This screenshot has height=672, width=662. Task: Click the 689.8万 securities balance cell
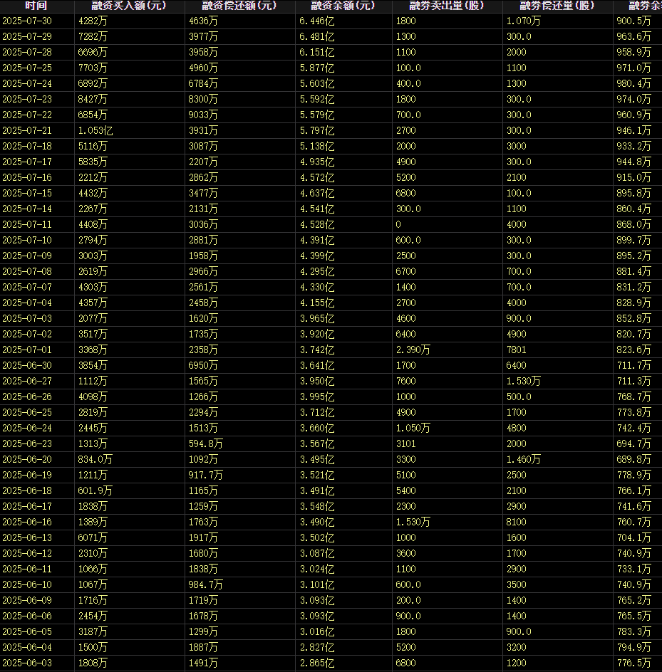(634, 460)
